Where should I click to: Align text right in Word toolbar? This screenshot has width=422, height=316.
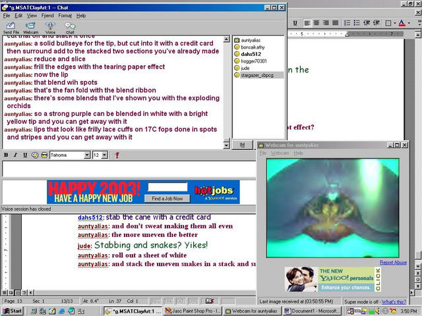(326, 23)
